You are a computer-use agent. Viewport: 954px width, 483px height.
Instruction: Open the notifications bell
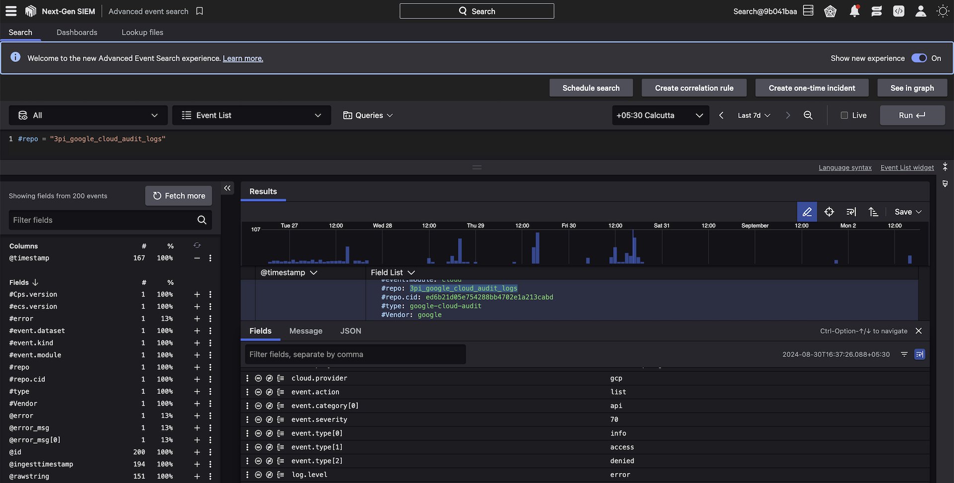854,11
